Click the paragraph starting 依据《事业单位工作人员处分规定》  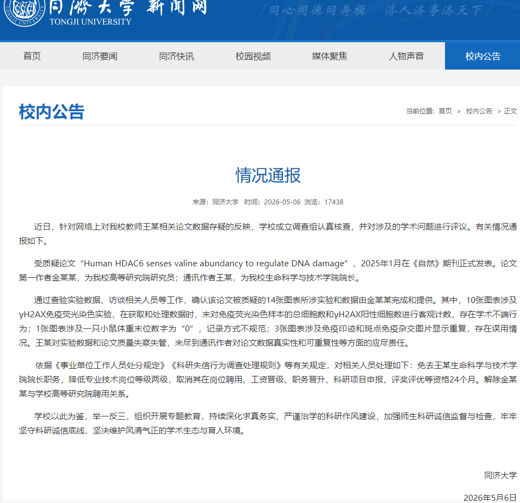(x=268, y=380)
